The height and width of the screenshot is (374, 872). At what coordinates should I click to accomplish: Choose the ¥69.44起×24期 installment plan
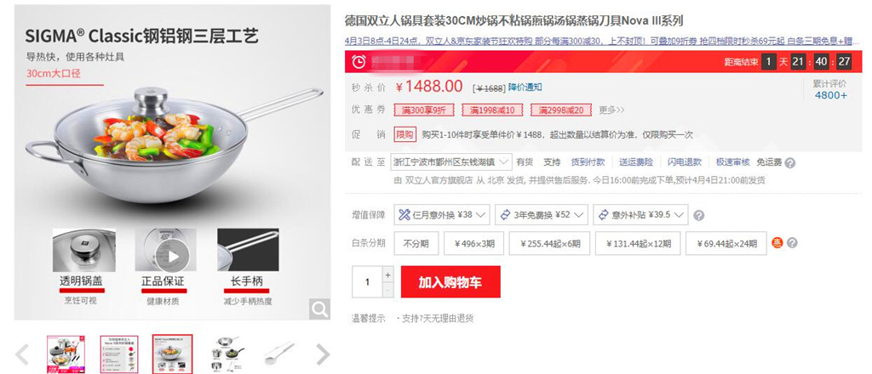click(726, 243)
